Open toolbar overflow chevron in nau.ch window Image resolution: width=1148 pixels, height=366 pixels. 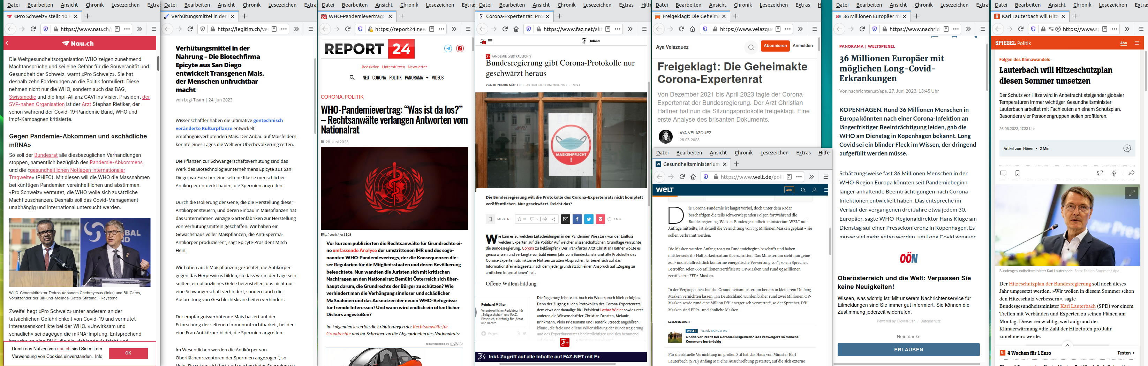click(139, 29)
